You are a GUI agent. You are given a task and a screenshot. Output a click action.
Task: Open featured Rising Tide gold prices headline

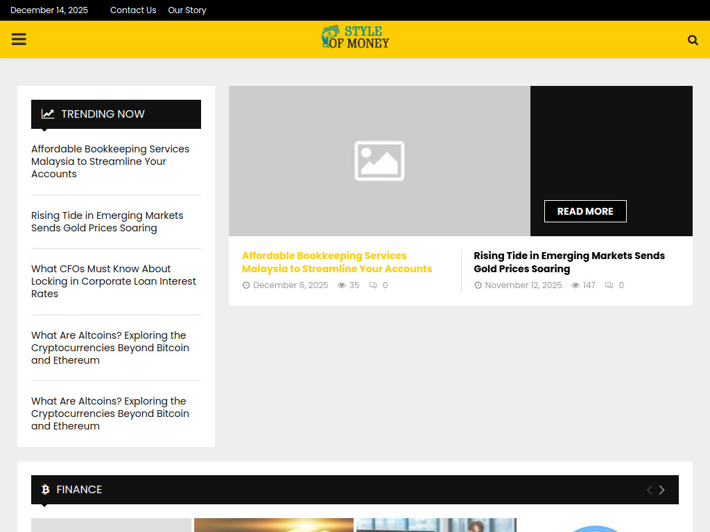569,262
